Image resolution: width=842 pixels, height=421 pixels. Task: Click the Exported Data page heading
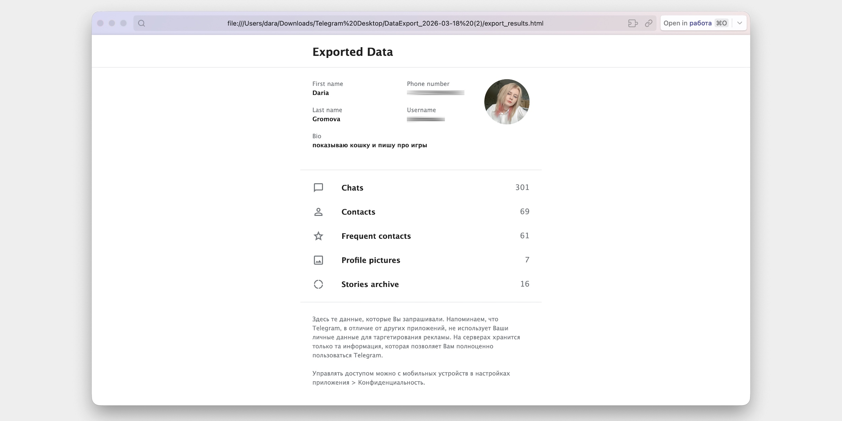point(352,52)
